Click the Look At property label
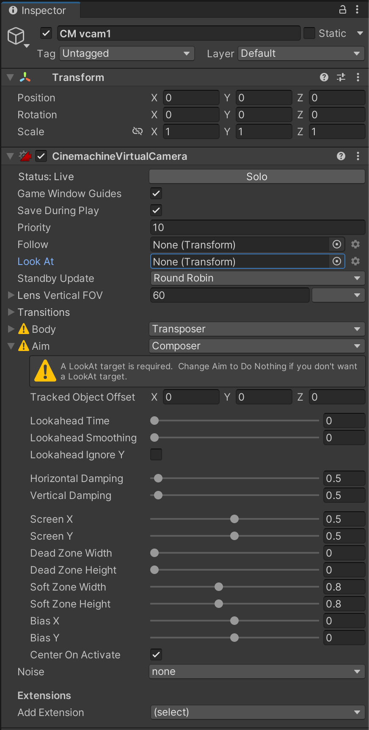The image size is (369, 730). pos(36,261)
